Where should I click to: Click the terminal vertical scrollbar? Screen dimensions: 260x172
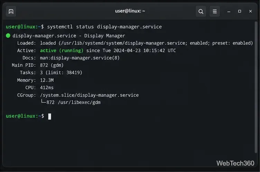256,87
